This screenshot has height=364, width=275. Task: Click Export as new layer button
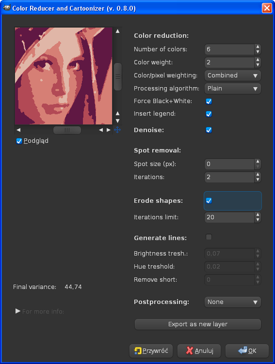click(x=198, y=324)
